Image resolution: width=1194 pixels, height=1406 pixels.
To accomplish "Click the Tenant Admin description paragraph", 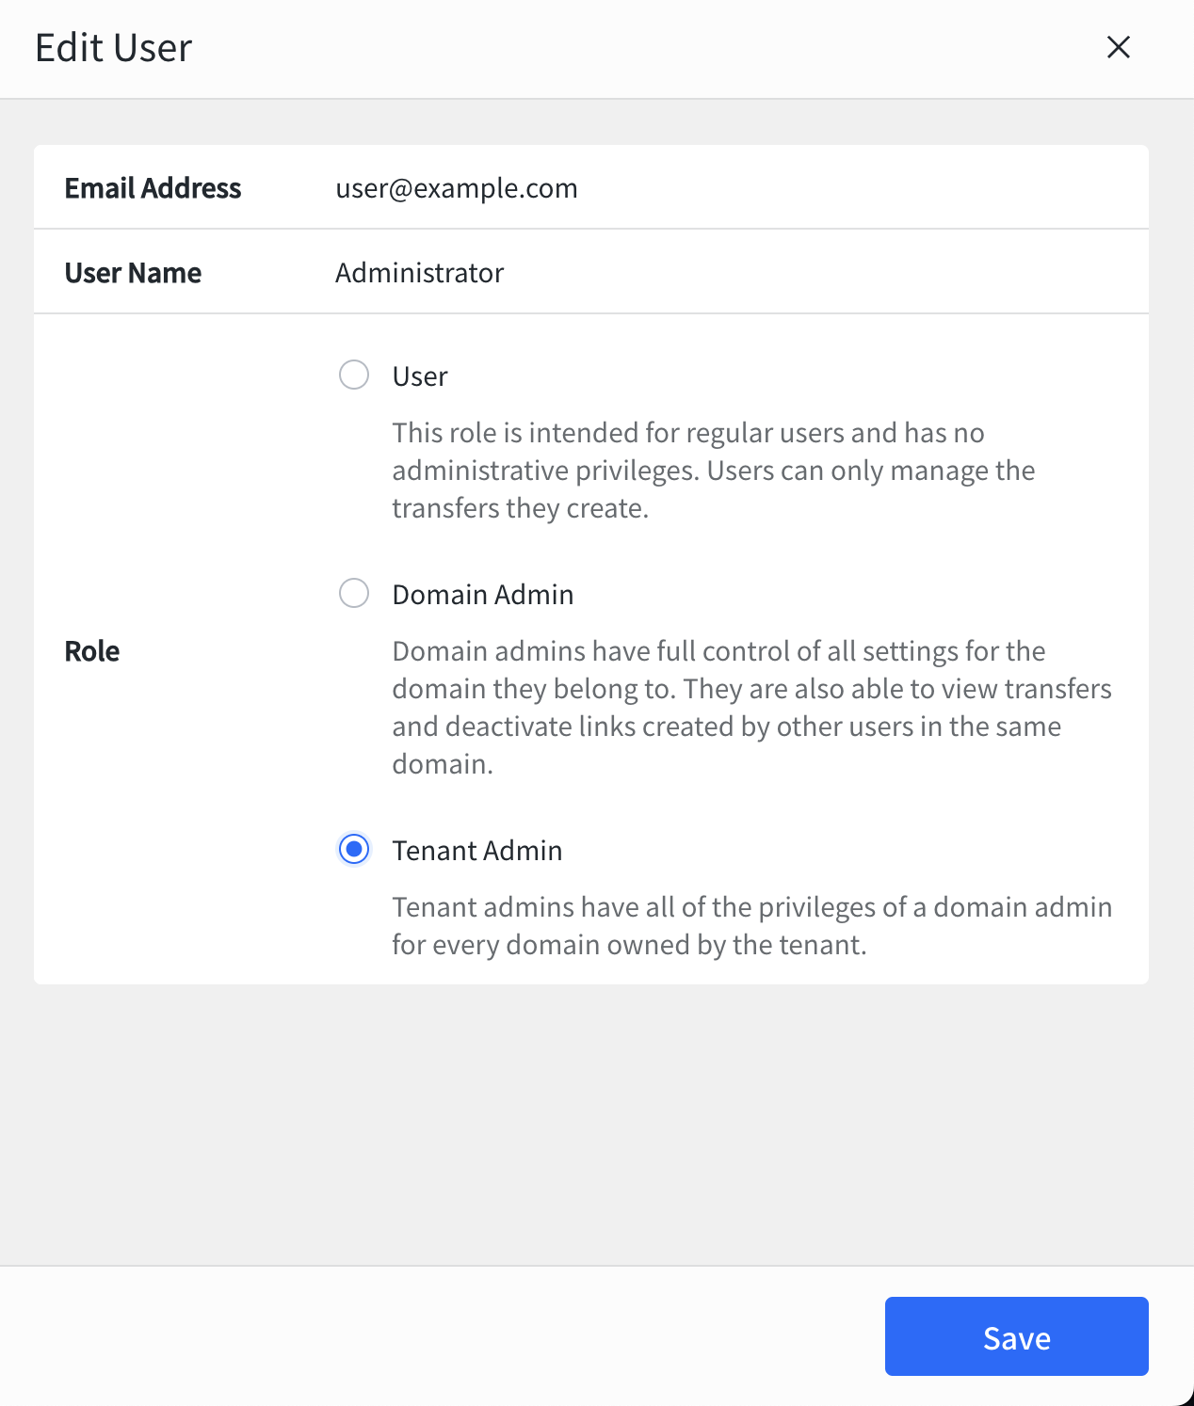I will click(750, 926).
